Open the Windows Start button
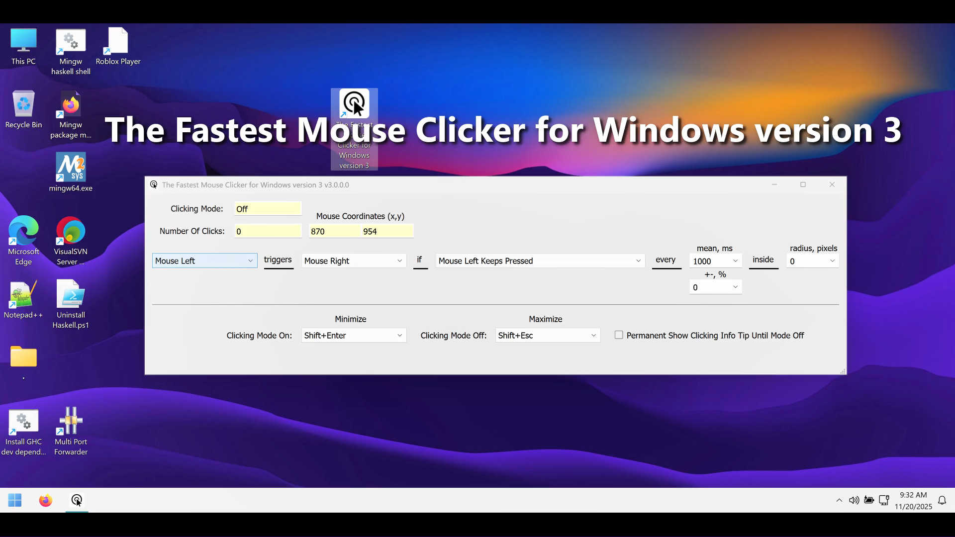 pyautogui.click(x=15, y=500)
